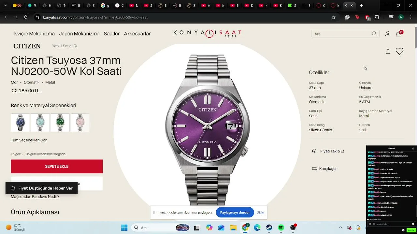
Task: Click the 2 Yıl warranty value
Action: click(x=363, y=130)
